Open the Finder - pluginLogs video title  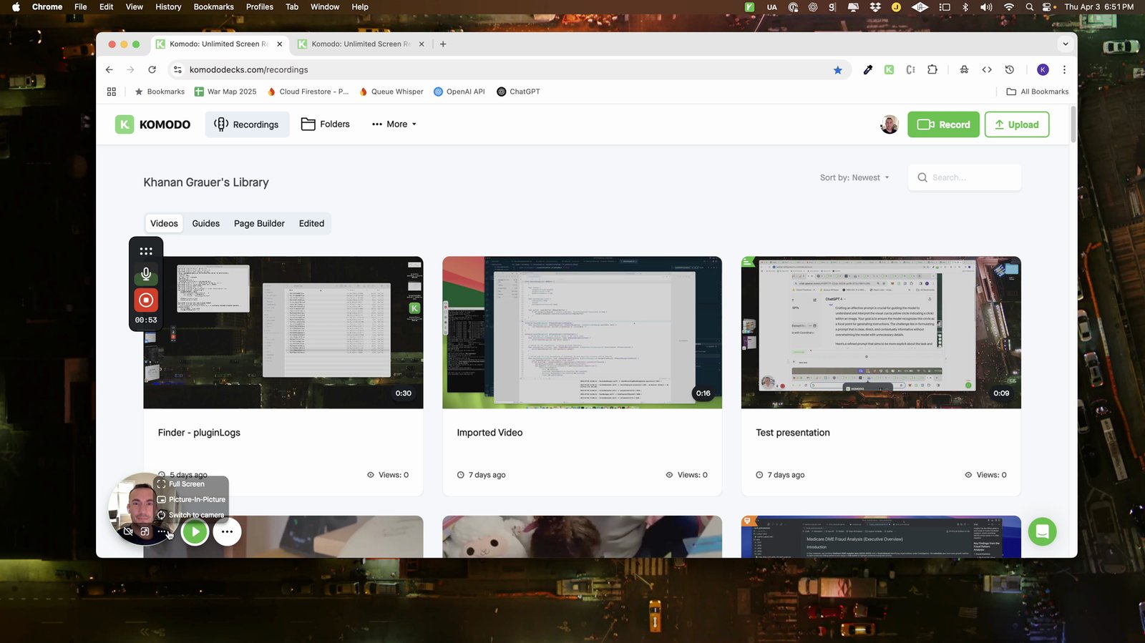pyautogui.click(x=199, y=433)
